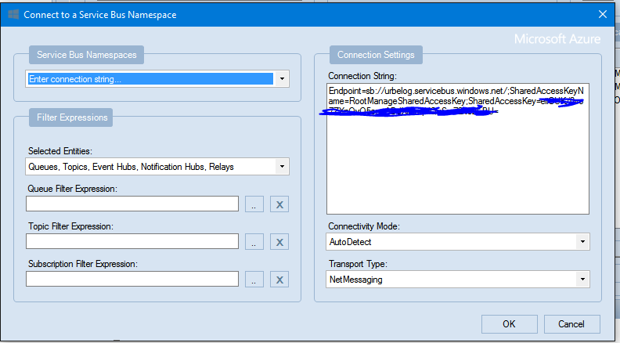Open the Subscription Filter Expression editor button
Image resolution: width=620 pixels, height=343 pixels.
[254, 279]
